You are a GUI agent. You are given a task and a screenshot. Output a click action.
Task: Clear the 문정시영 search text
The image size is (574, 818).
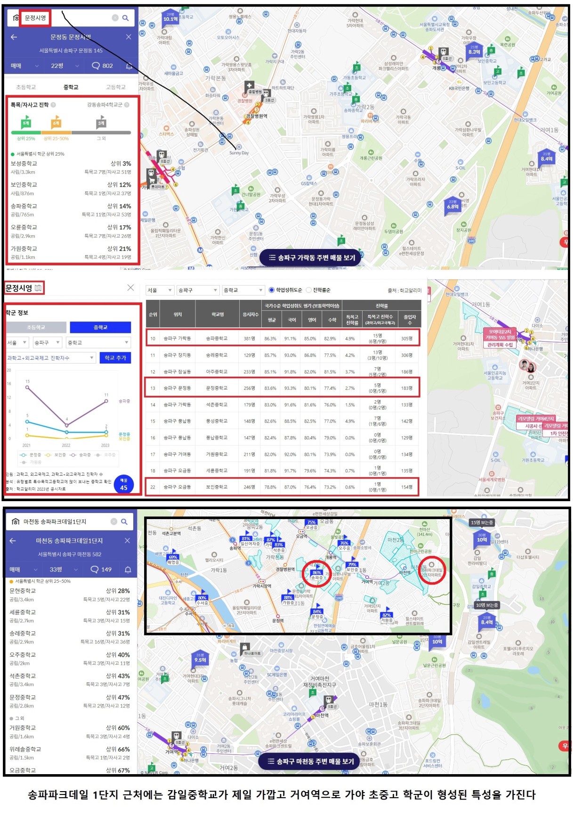coord(115,18)
